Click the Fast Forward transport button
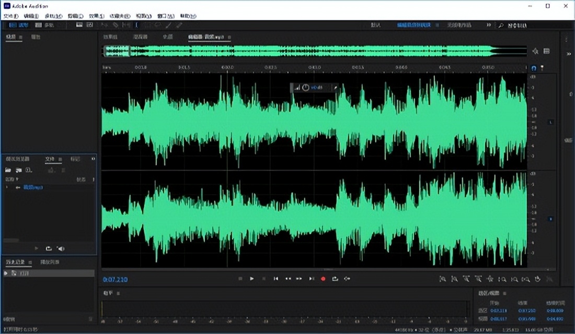Image resolution: width=575 pixels, height=334 pixels. click(300, 279)
